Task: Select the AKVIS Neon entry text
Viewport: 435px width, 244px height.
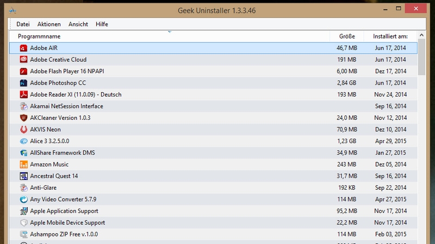Action: 45,129
